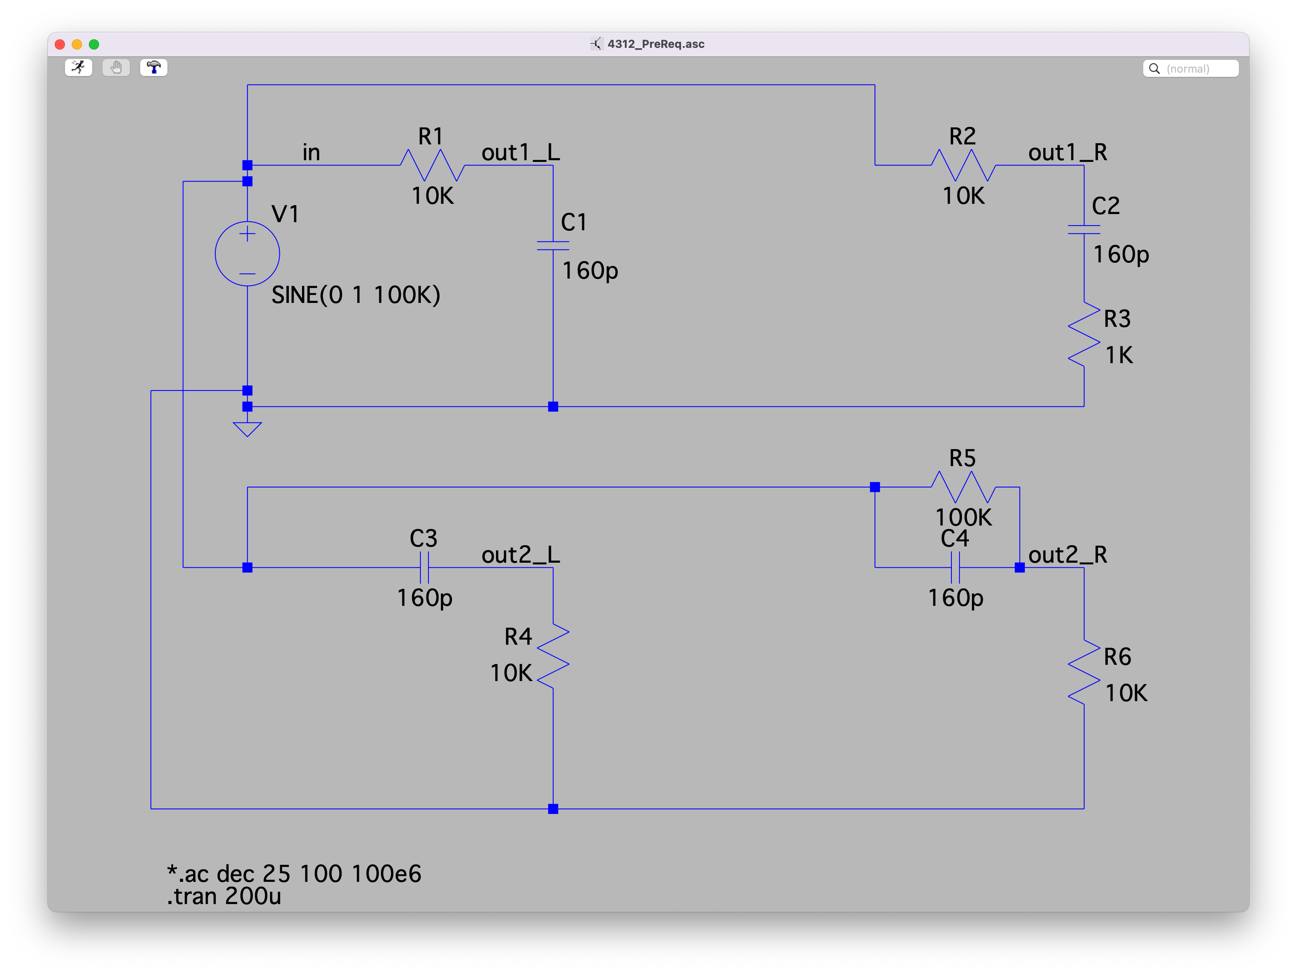Select the R4 resistor symbol

click(x=553, y=657)
